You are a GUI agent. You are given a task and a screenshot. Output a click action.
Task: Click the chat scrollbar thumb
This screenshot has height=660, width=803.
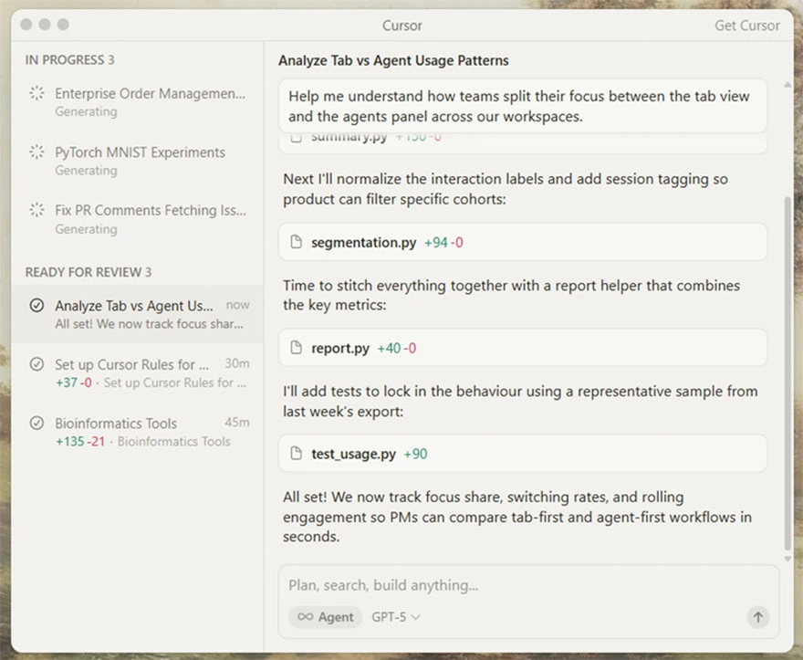coord(787,365)
